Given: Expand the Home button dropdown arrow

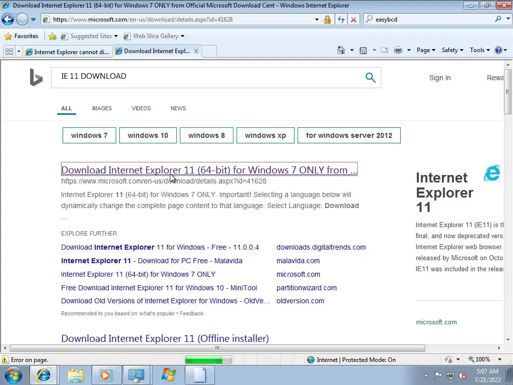Looking at the screenshot, I should click(352, 50).
